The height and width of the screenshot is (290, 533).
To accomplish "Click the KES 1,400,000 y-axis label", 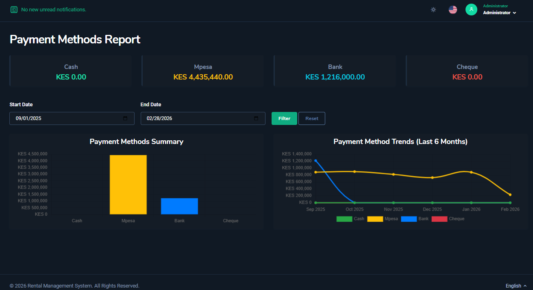I will (x=297, y=154).
